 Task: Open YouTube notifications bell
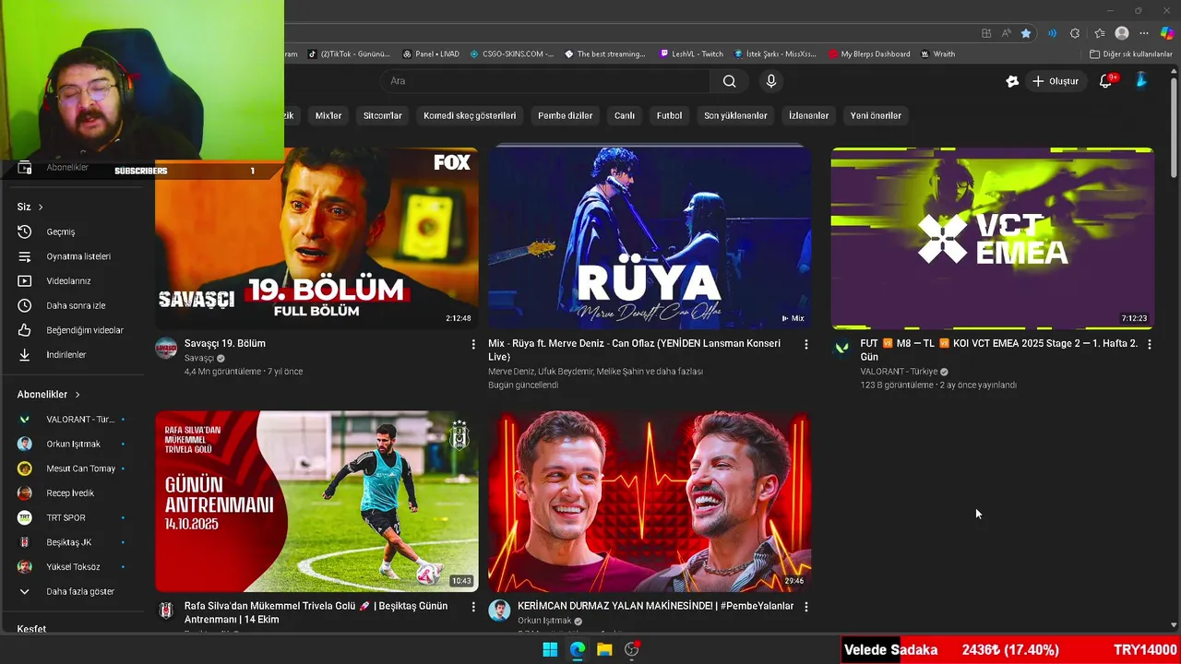1105,81
